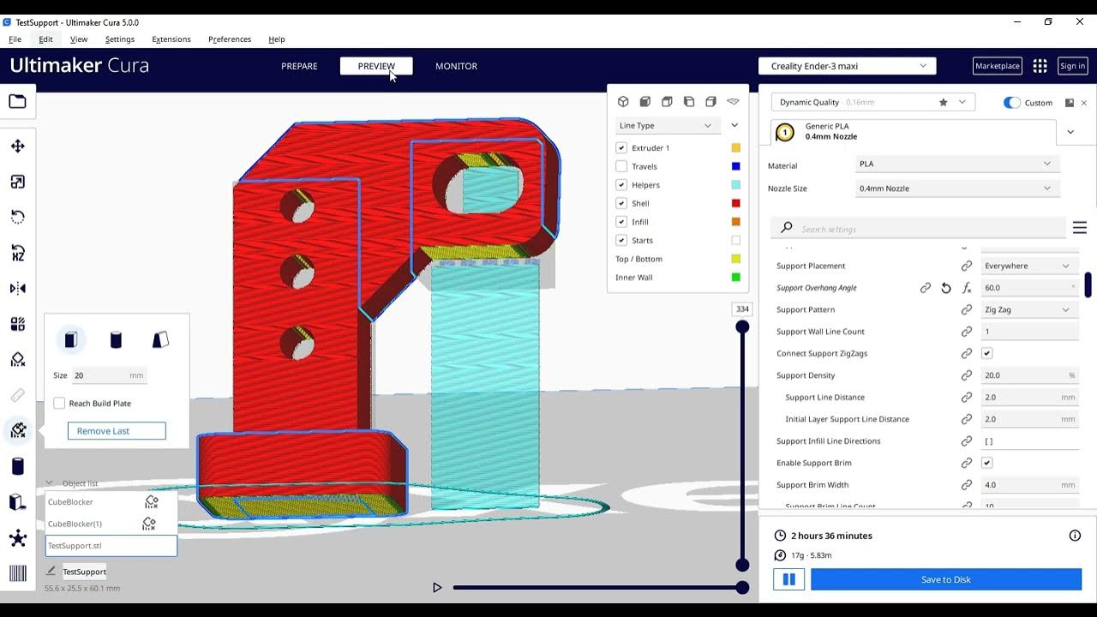Reset Support Overhang Angle value
Screen dimensions: 1097x617
(x=946, y=288)
